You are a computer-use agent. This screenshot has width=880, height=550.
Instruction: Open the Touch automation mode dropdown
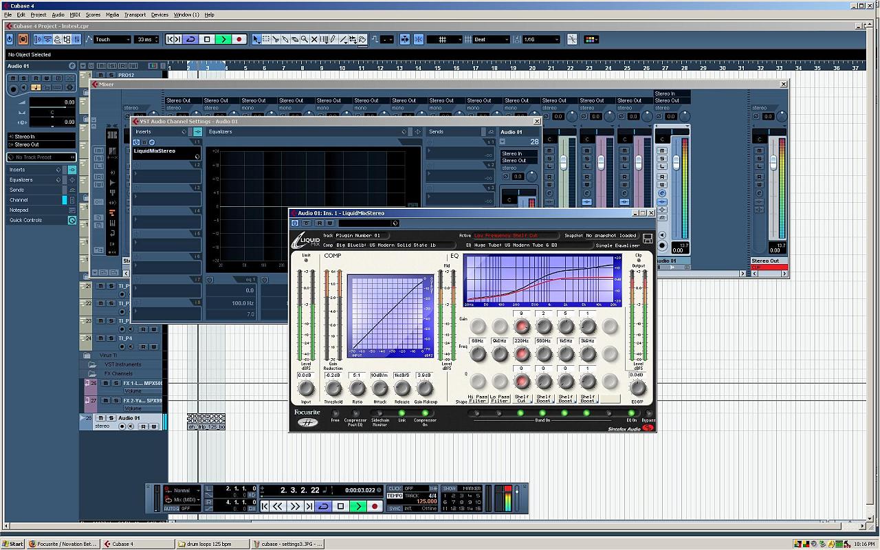click(x=113, y=40)
